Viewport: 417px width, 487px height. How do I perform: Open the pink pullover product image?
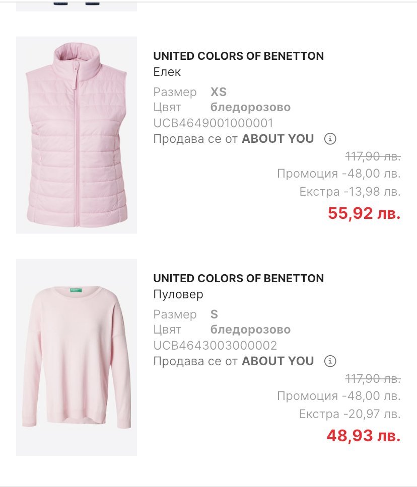tap(77, 357)
